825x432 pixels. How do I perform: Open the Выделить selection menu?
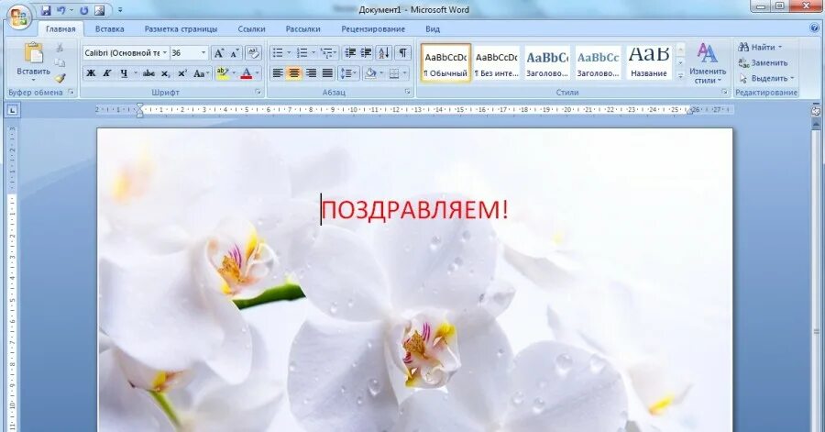point(766,78)
